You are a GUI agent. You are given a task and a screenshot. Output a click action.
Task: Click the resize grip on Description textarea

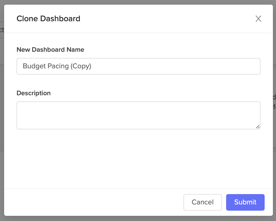pyautogui.click(x=258, y=127)
